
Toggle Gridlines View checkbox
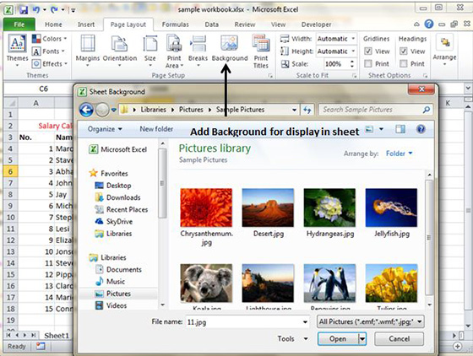click(367, 51)
